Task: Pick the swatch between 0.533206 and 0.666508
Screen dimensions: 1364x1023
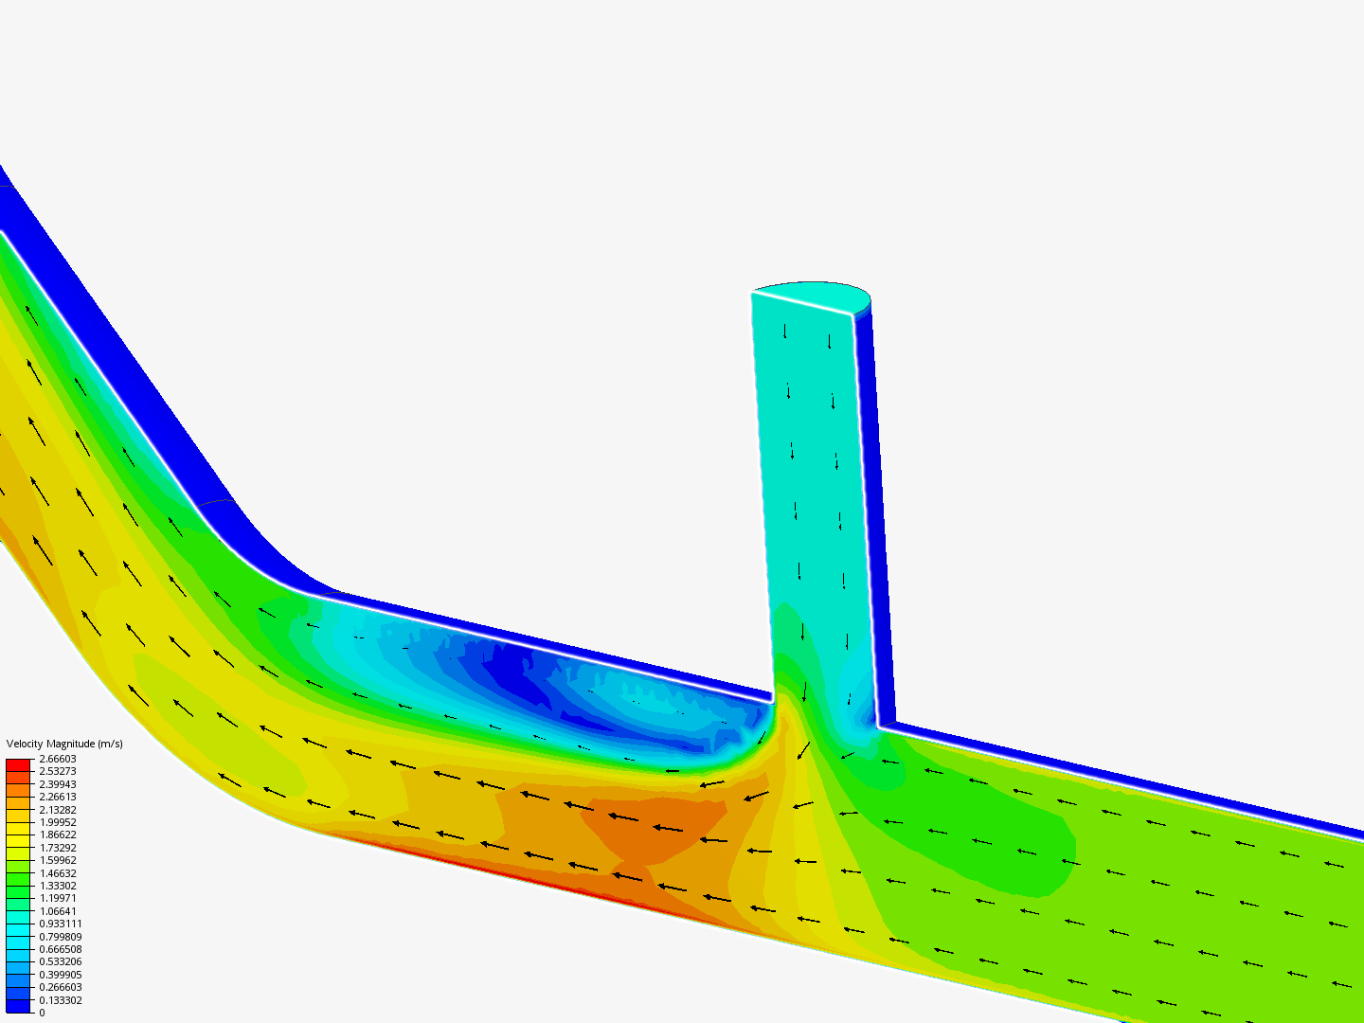Action: click(18, 956)
